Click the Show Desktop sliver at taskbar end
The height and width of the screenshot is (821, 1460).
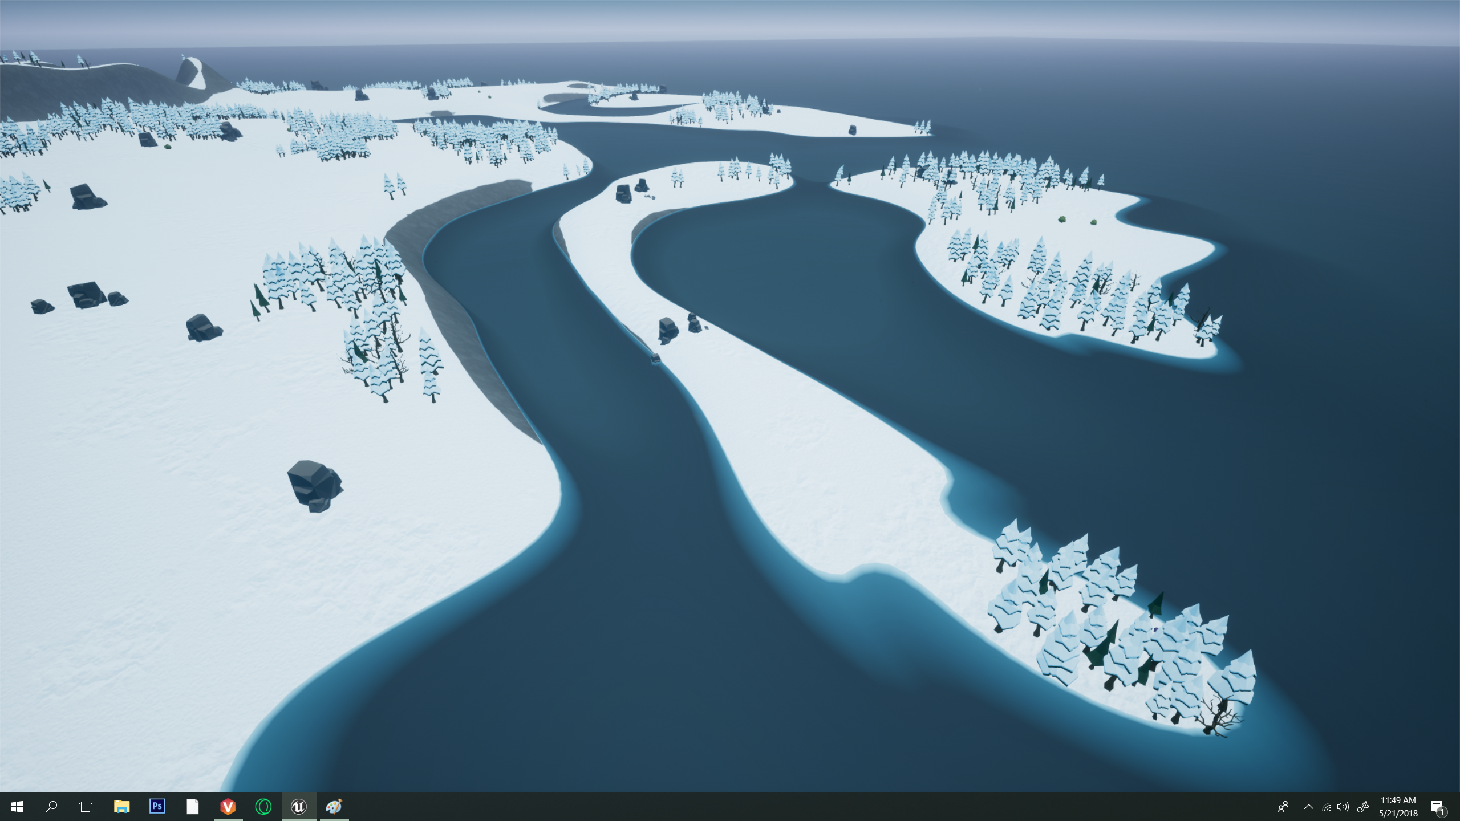coord(1458,807)
